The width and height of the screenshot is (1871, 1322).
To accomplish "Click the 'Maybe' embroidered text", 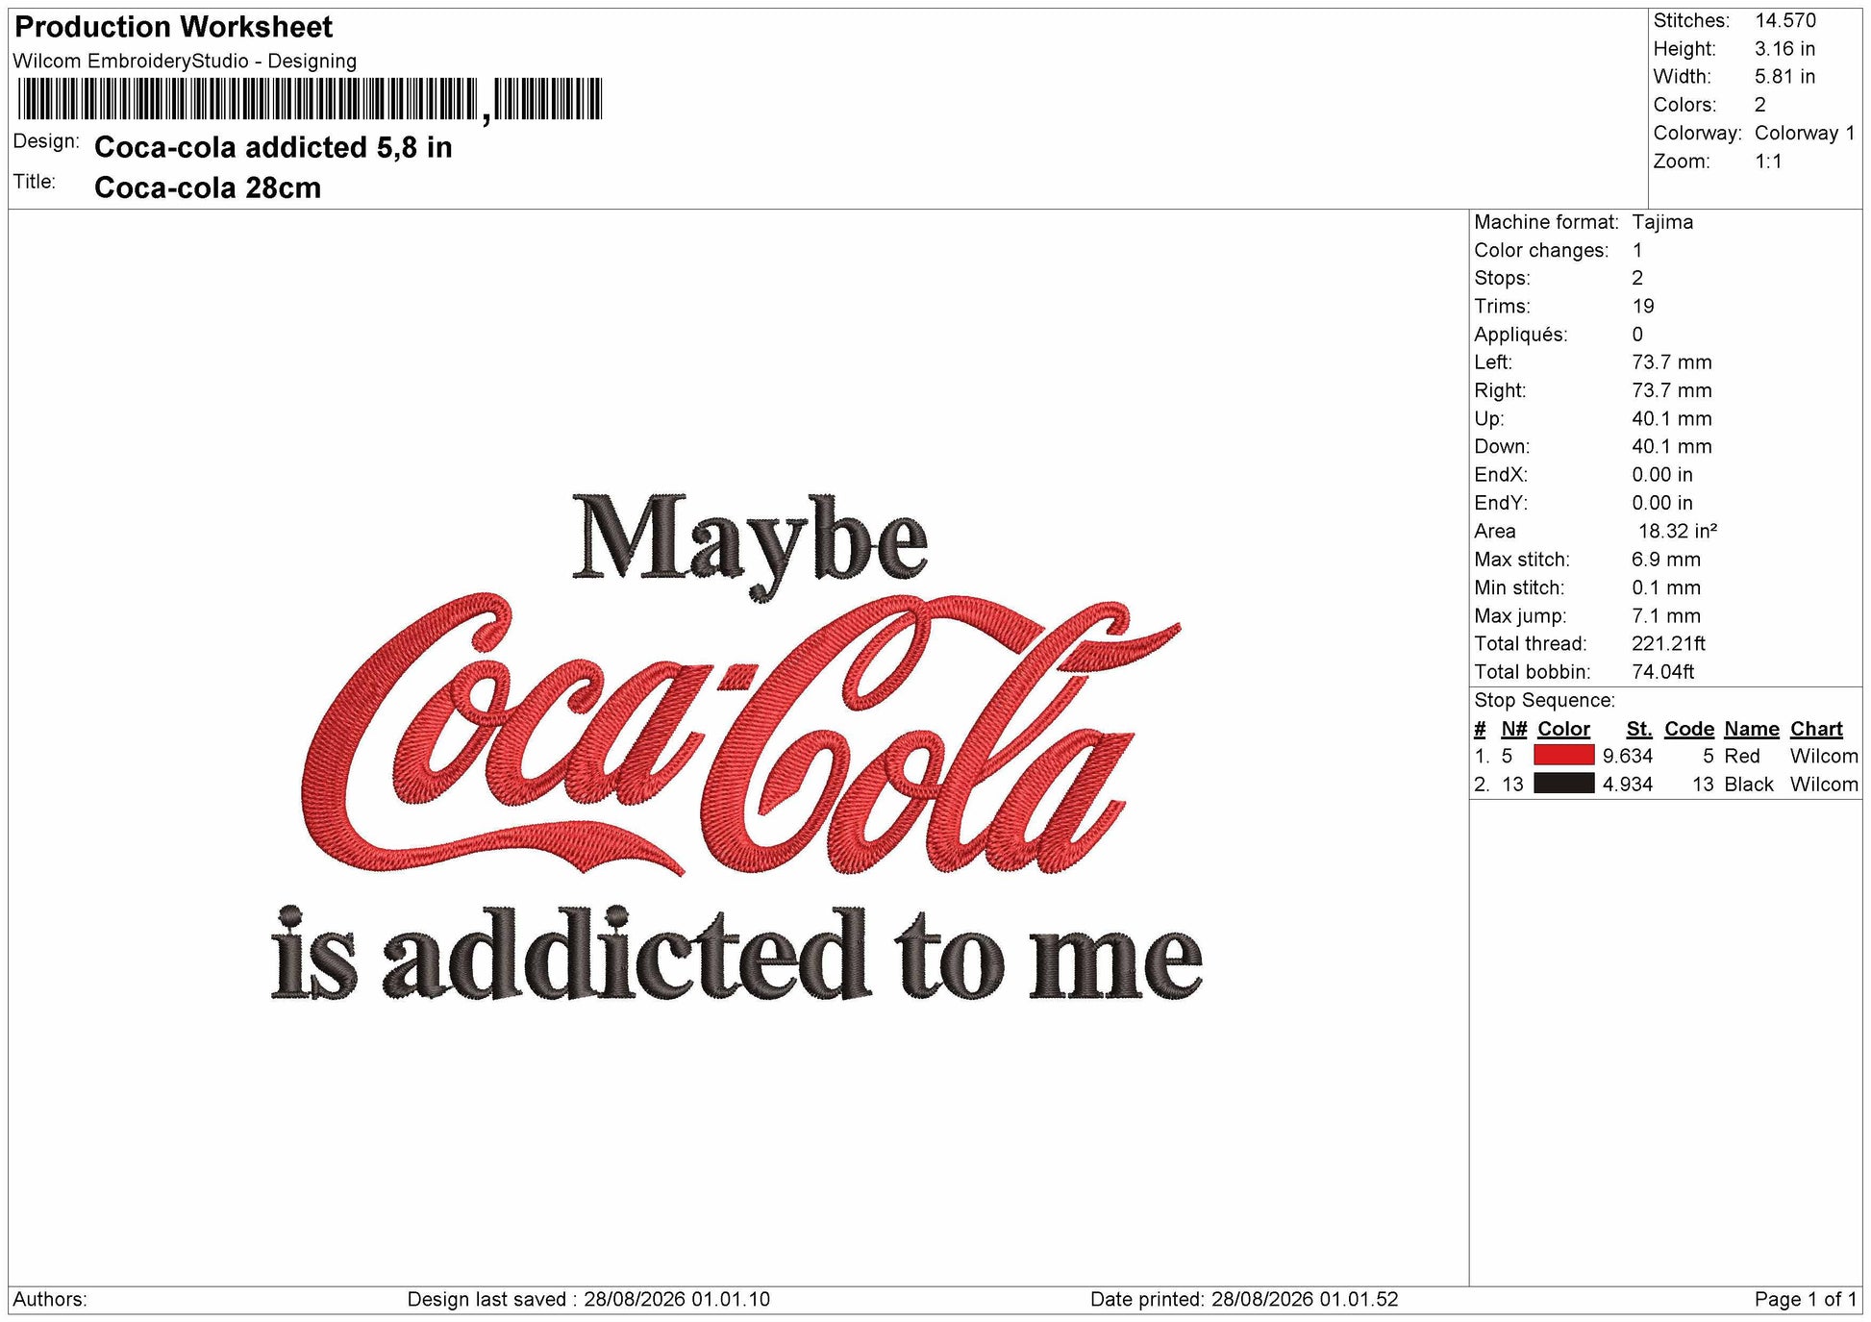I will tap(750, 545).
